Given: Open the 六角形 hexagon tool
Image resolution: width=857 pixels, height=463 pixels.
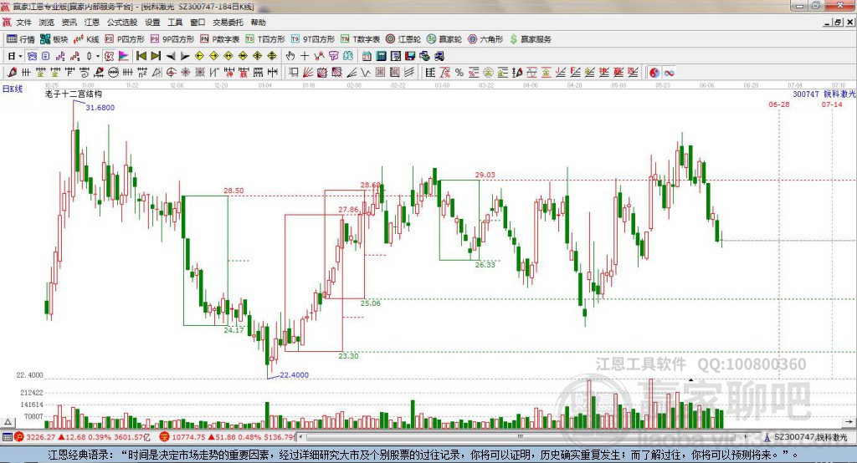Looking at the screenshot, I should tap(485, 38).
